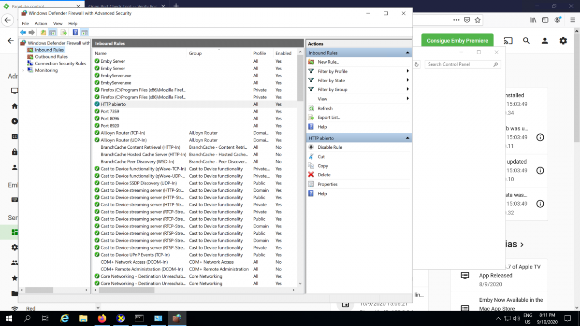This screenshot has width=580, height=326.
Task: Click the Refresh icon in Actions pane
Action: pos(311,108)
